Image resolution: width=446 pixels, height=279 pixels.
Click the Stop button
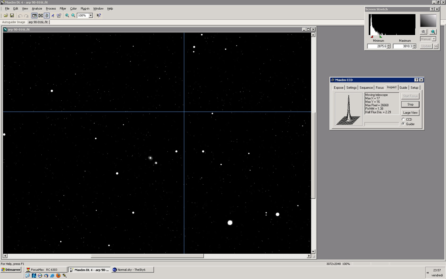click(x=410, y=104)
